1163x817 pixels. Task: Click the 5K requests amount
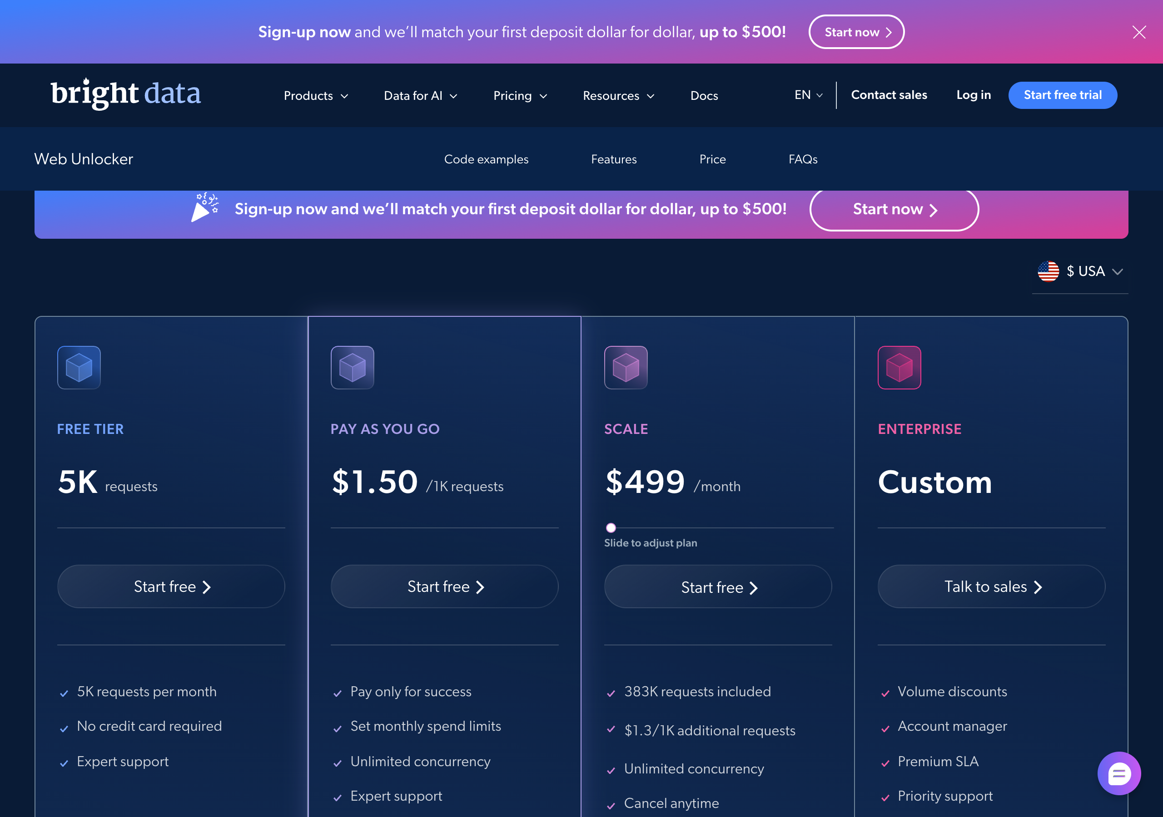tap(78, 482)
